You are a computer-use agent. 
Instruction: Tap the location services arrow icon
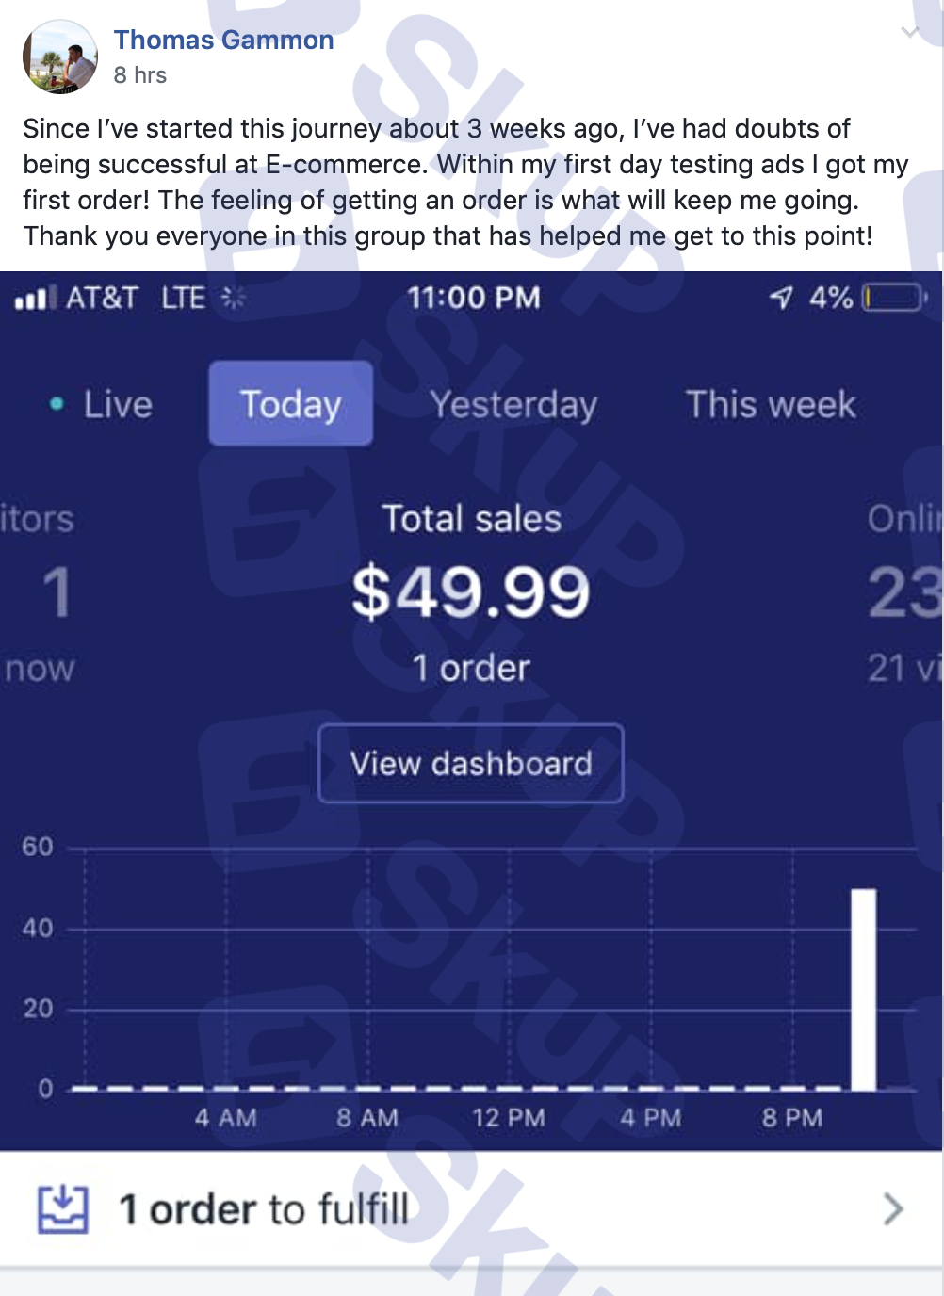pos(781,299)
